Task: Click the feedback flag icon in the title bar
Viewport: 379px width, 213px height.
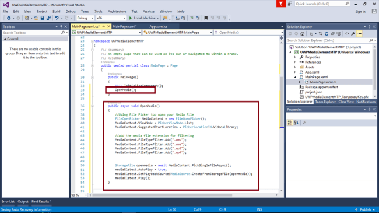Action: click(281, 4)
